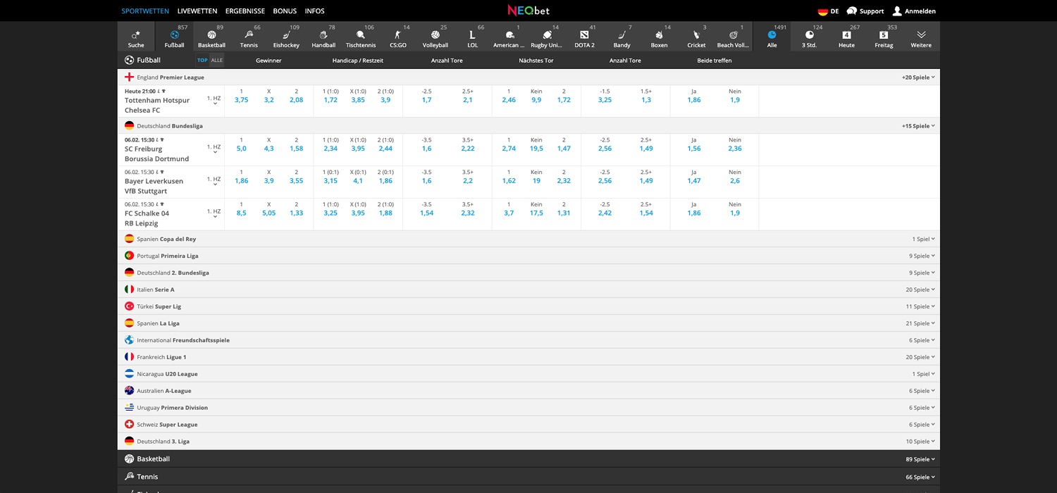Select the Cricket sport icon
The height and width of the screenshot is (493, 1057).
[696, 37]
